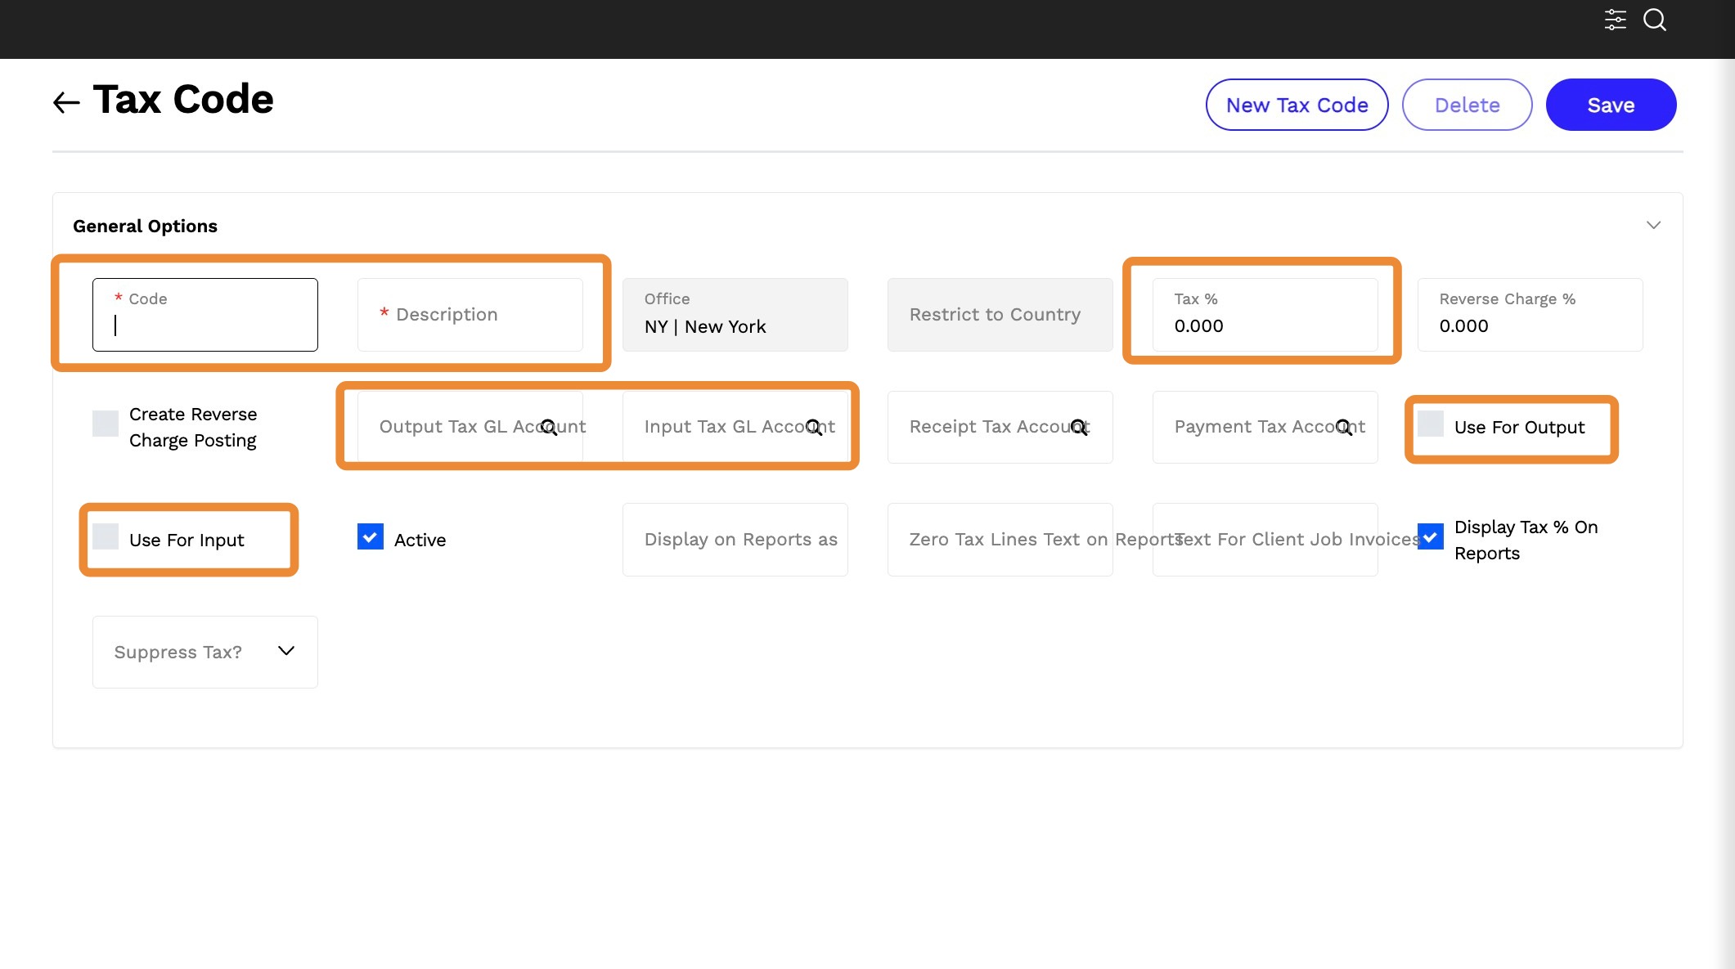
Task: Click Output Tax GL Account lookup icon
Action: point(549,427)
